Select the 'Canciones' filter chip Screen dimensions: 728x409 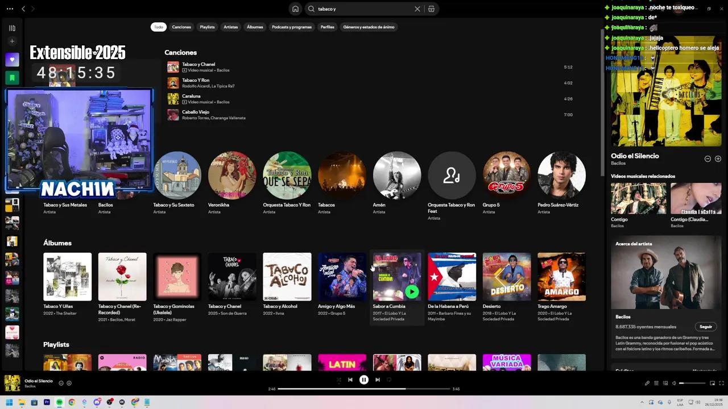click(181, 27)
